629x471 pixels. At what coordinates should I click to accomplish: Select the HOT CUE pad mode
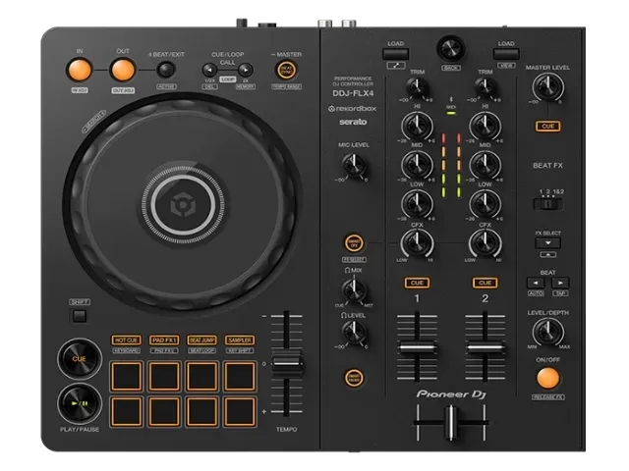(126, 340)
